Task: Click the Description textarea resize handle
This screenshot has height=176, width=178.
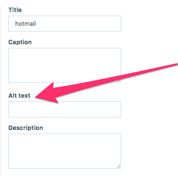Action: coord(118,166)
